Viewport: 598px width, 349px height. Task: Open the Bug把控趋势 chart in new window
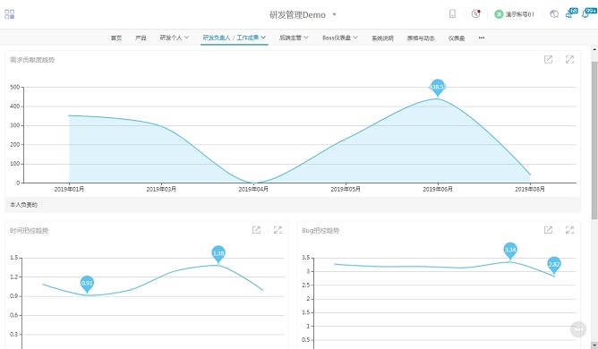(x=548, y=230)
